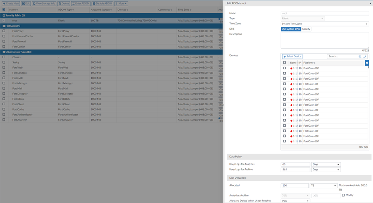This screenshot has height=203, width=373.
Task: Open the 90% alert usage dropdown
Action: click(295, 201)
